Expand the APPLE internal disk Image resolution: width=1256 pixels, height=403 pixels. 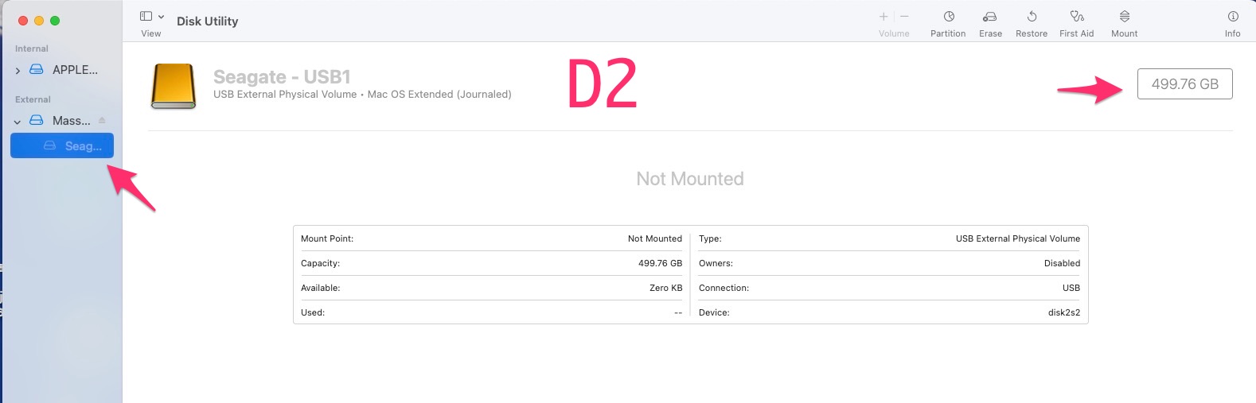tap(18, 71)
